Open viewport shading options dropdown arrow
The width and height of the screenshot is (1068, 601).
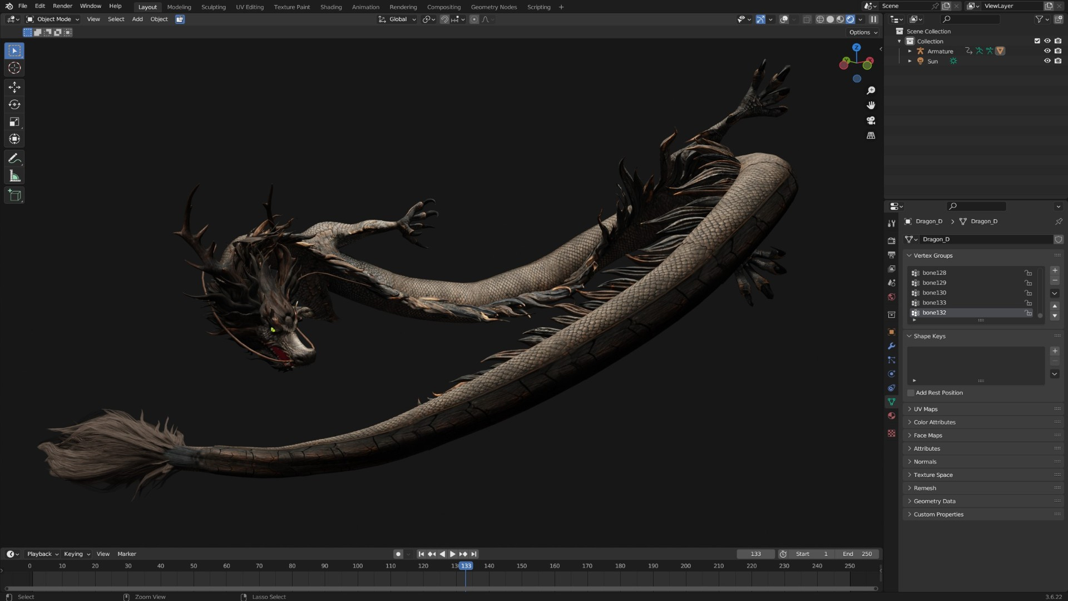tap(861, 19)
